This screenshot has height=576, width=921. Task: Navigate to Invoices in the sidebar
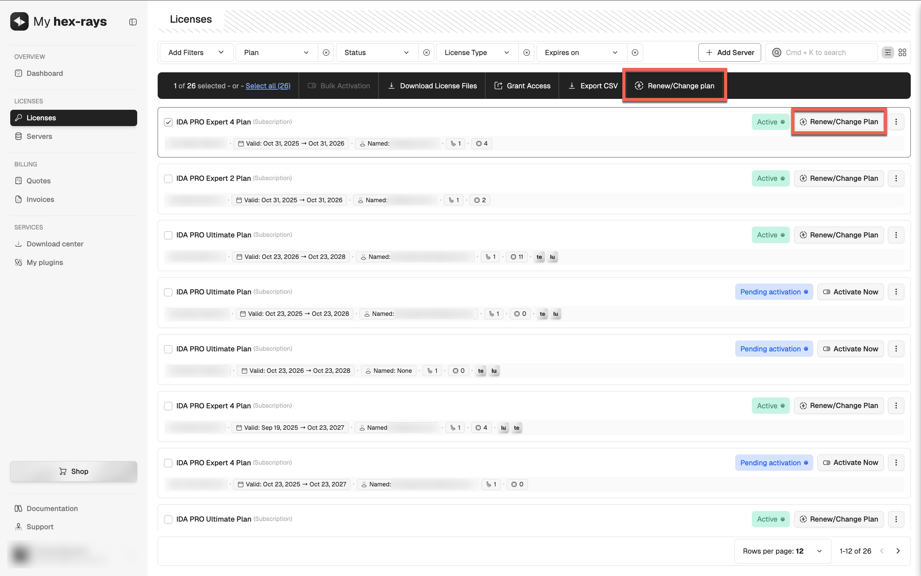(40, 199)
